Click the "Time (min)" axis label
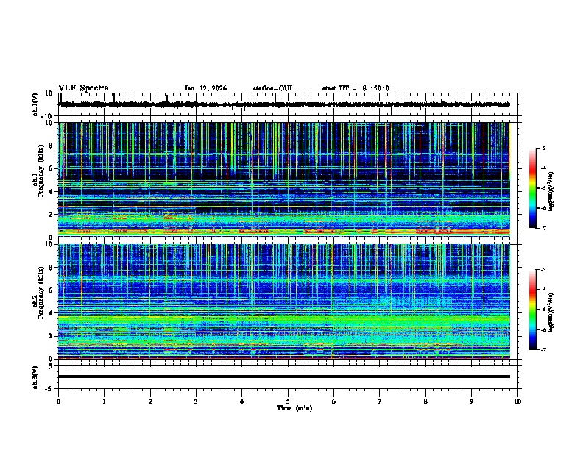583x450 pixels. click(x=294, y=408)
